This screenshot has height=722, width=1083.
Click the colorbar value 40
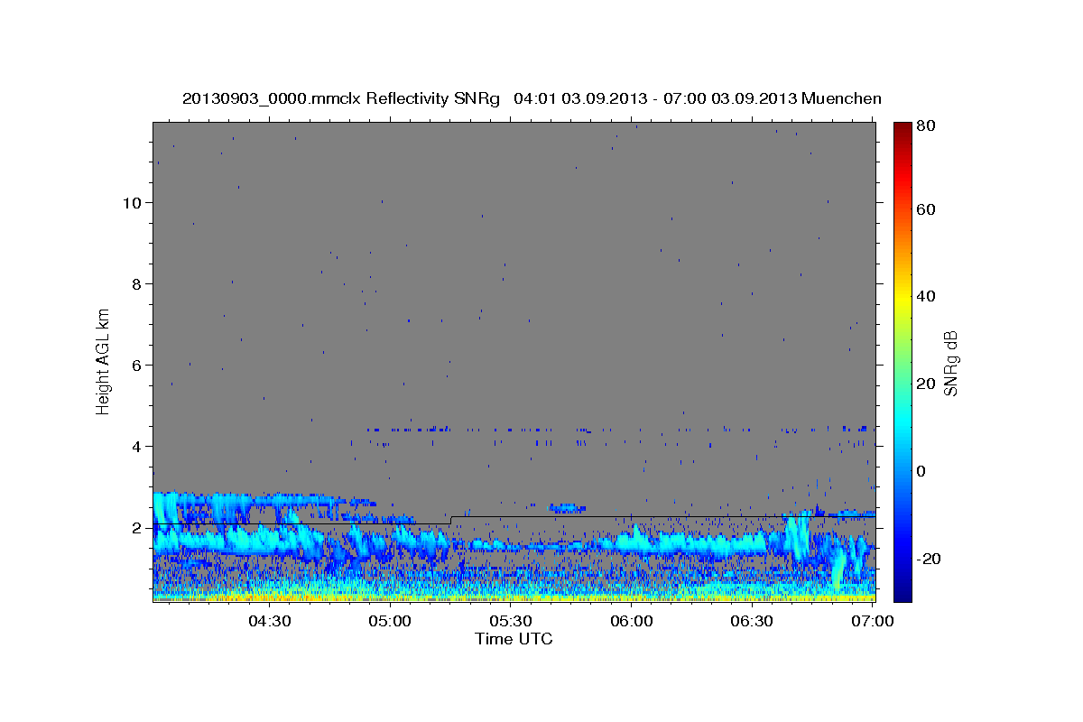925,296
